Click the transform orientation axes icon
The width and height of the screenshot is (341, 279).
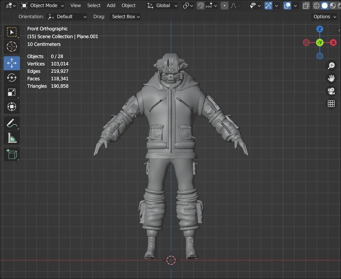(150, 5)
